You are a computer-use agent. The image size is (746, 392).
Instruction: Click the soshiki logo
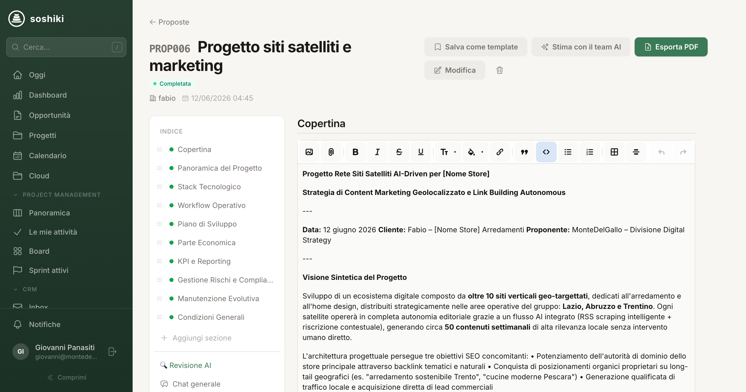[x=36, y=19]
